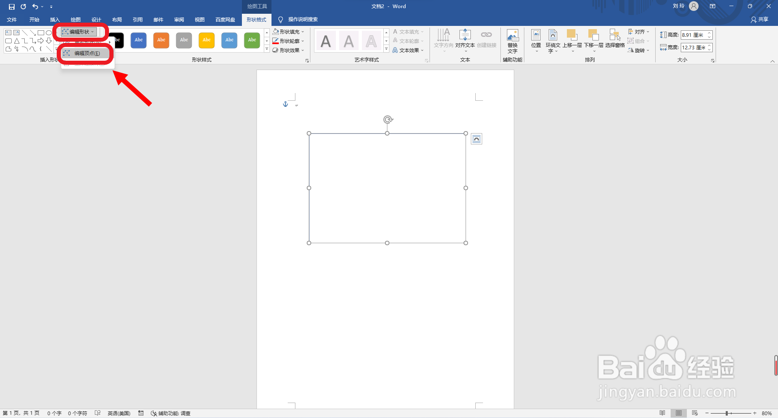
Task: Click Send Backward (下移一层)
Action: [594, 41]
